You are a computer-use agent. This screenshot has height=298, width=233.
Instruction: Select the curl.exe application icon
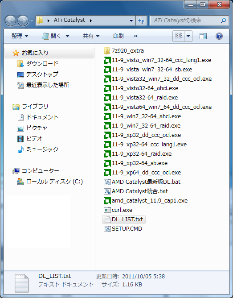coord(107,210)
